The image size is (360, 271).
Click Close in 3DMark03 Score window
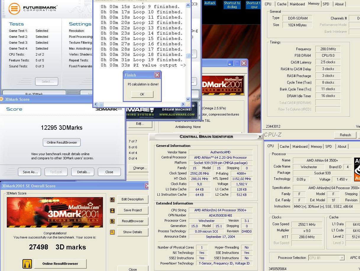[109, 172]
